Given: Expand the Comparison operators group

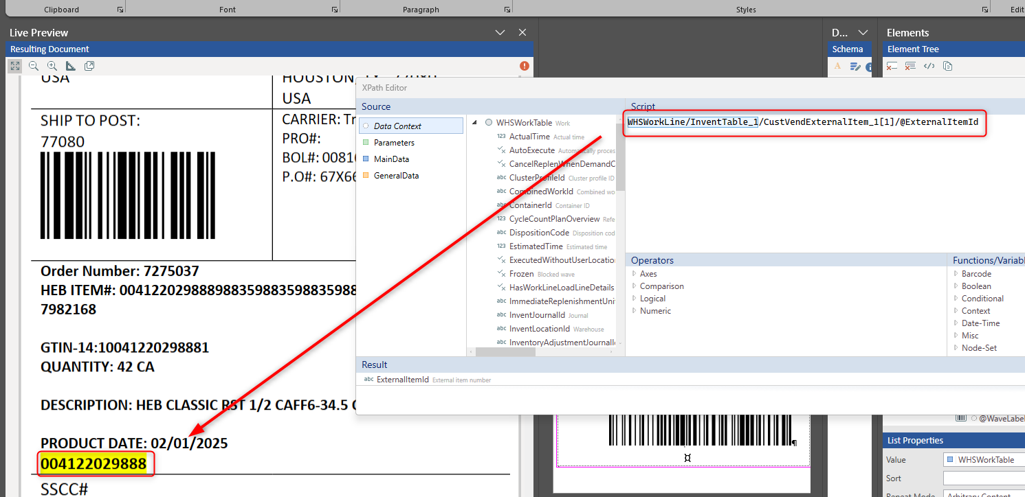Looking at the screenshot, I should click(634, 286).
